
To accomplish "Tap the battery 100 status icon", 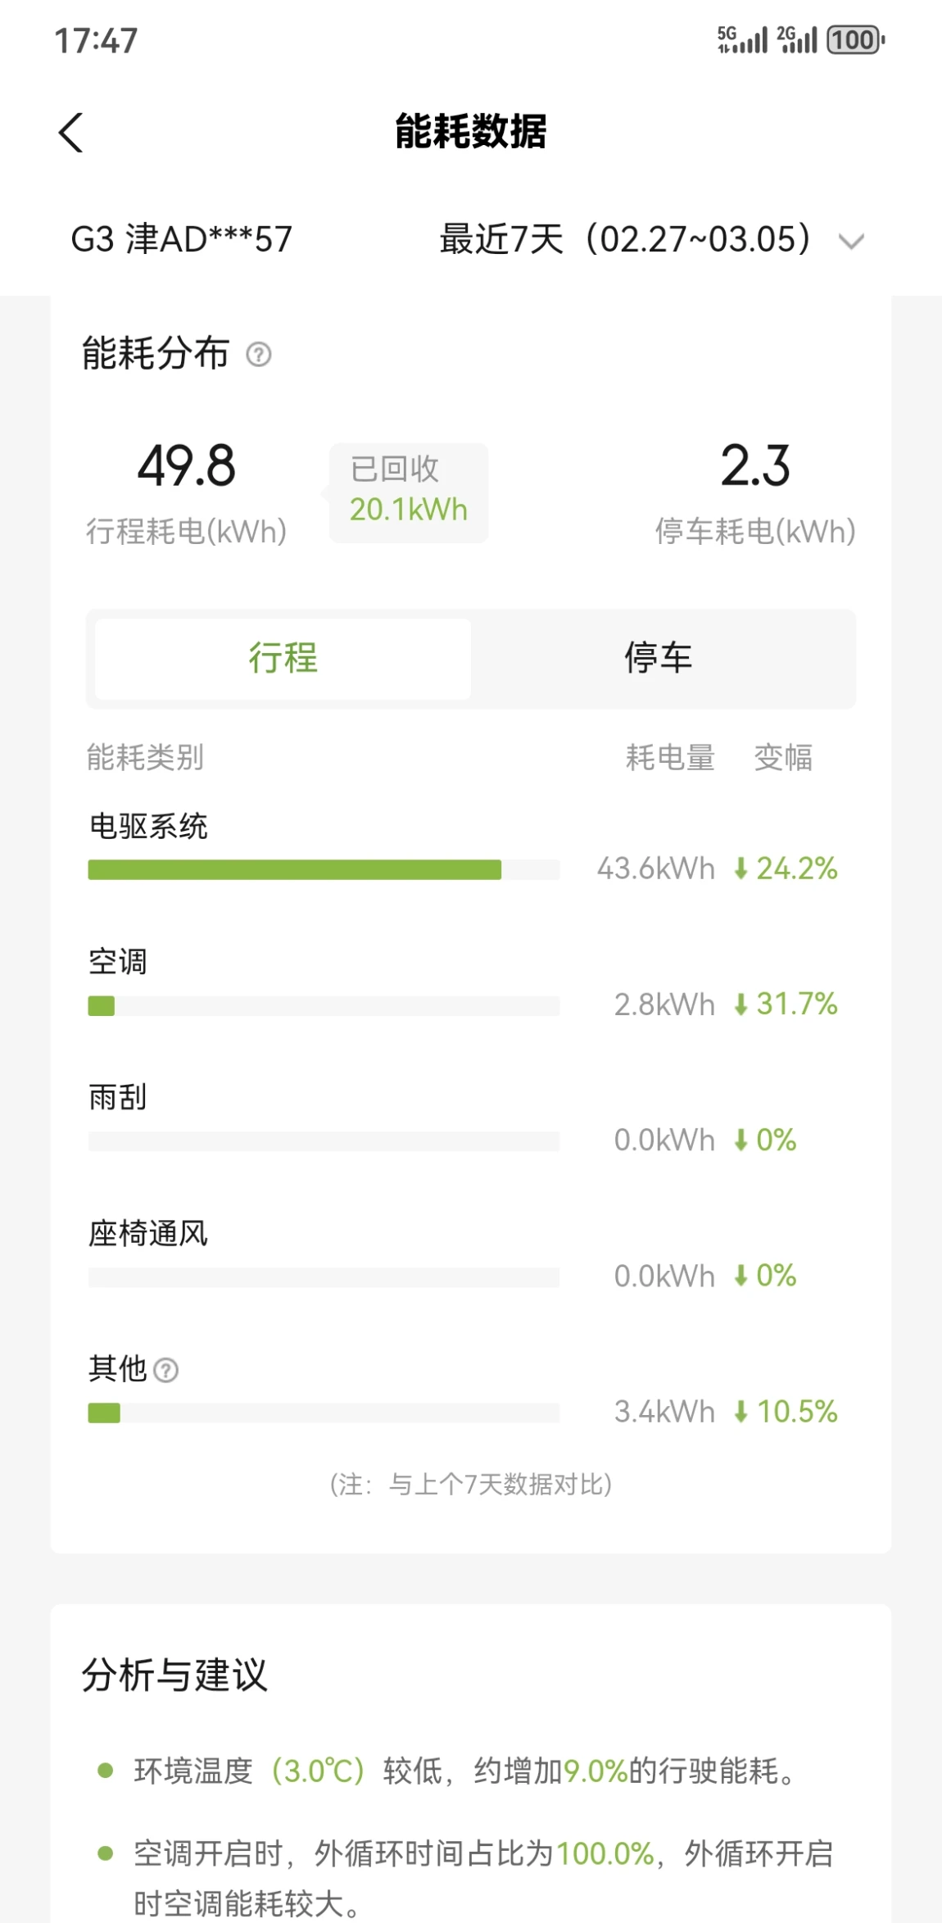I will [x=855, y=39].
